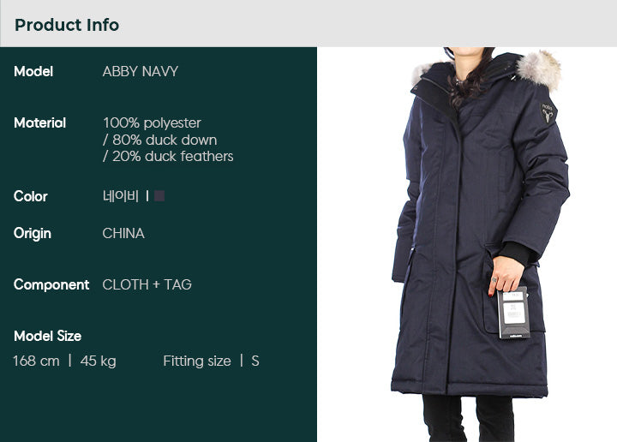The width and height of the screenshot is (617, 442).
Task: Click the Korean navy color name
Action: tap(121, 196)
